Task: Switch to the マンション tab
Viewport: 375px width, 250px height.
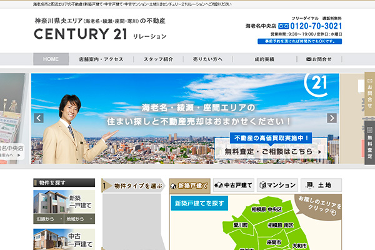Action: tap(277, 185)
